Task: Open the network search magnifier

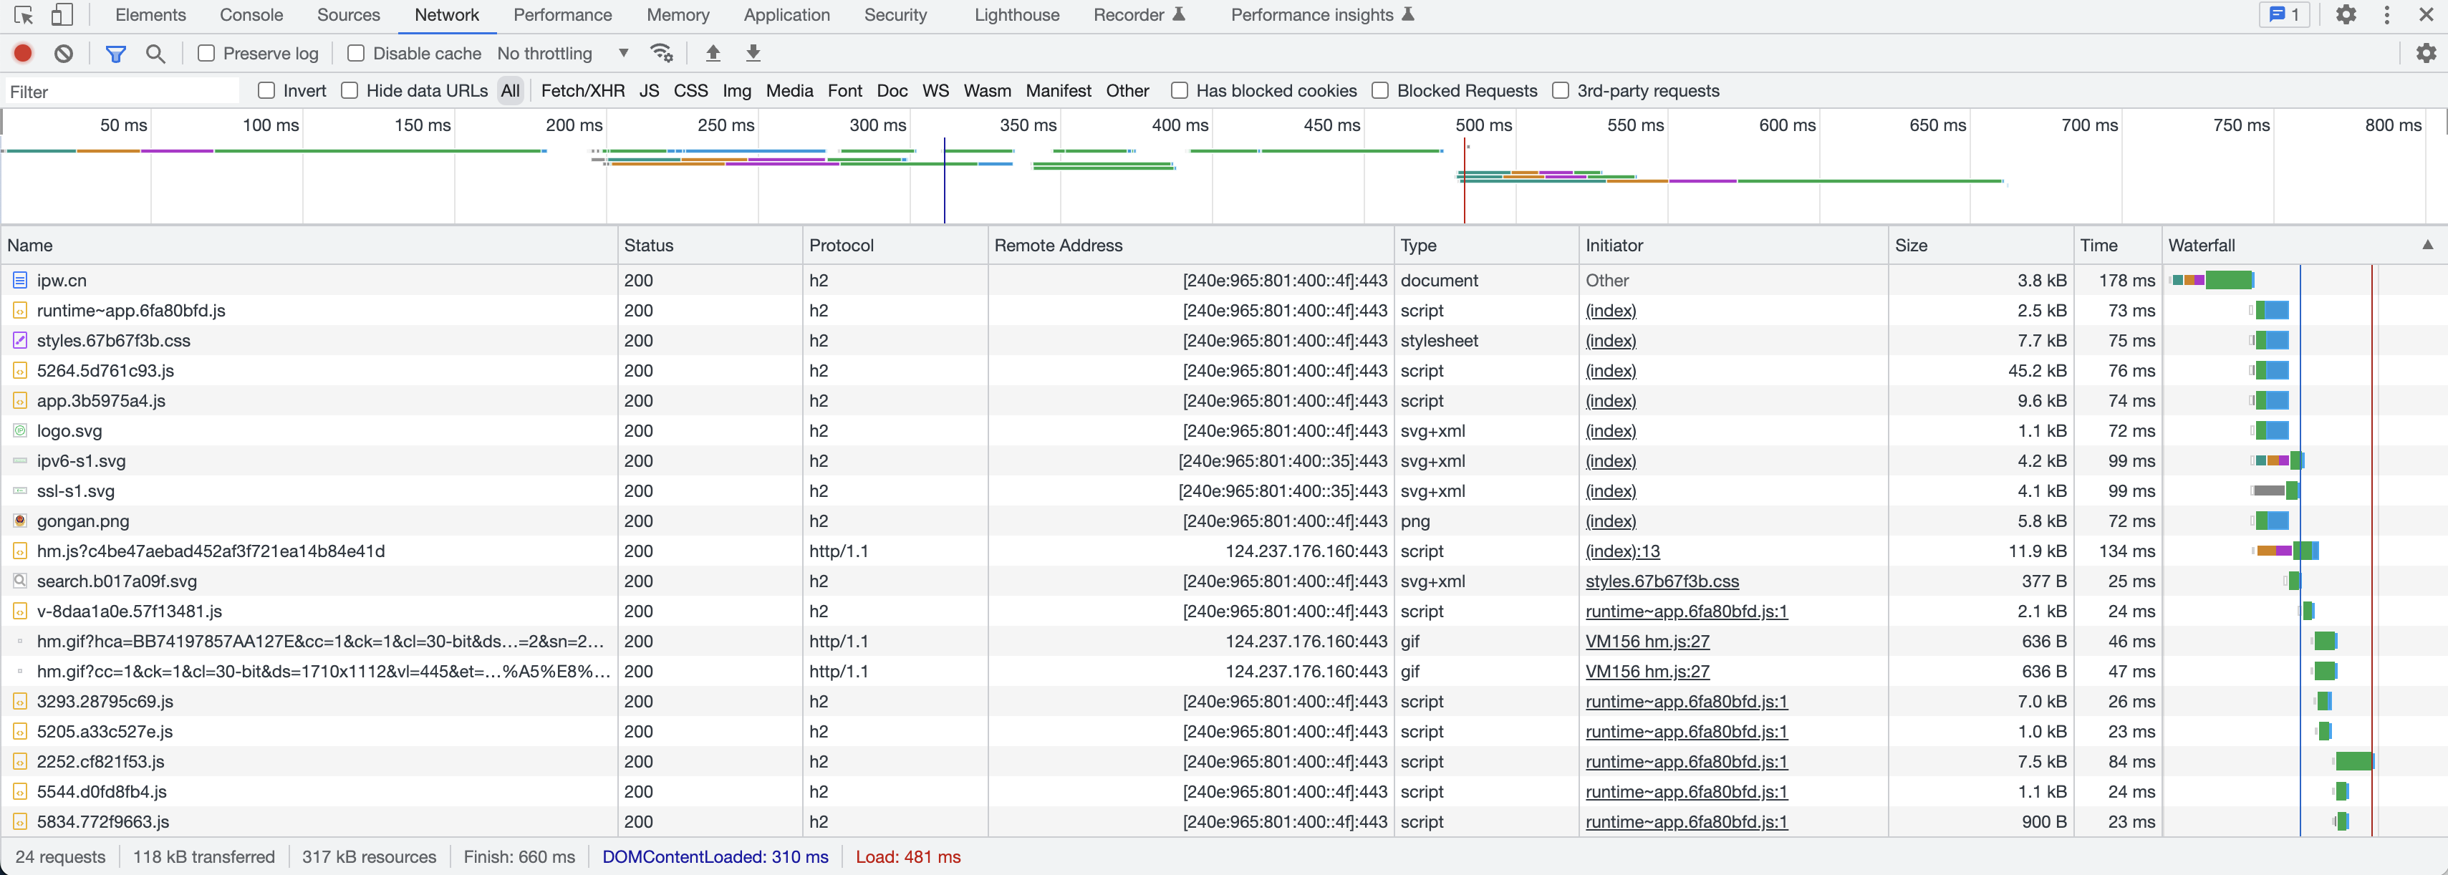Action: coord(156,54)
